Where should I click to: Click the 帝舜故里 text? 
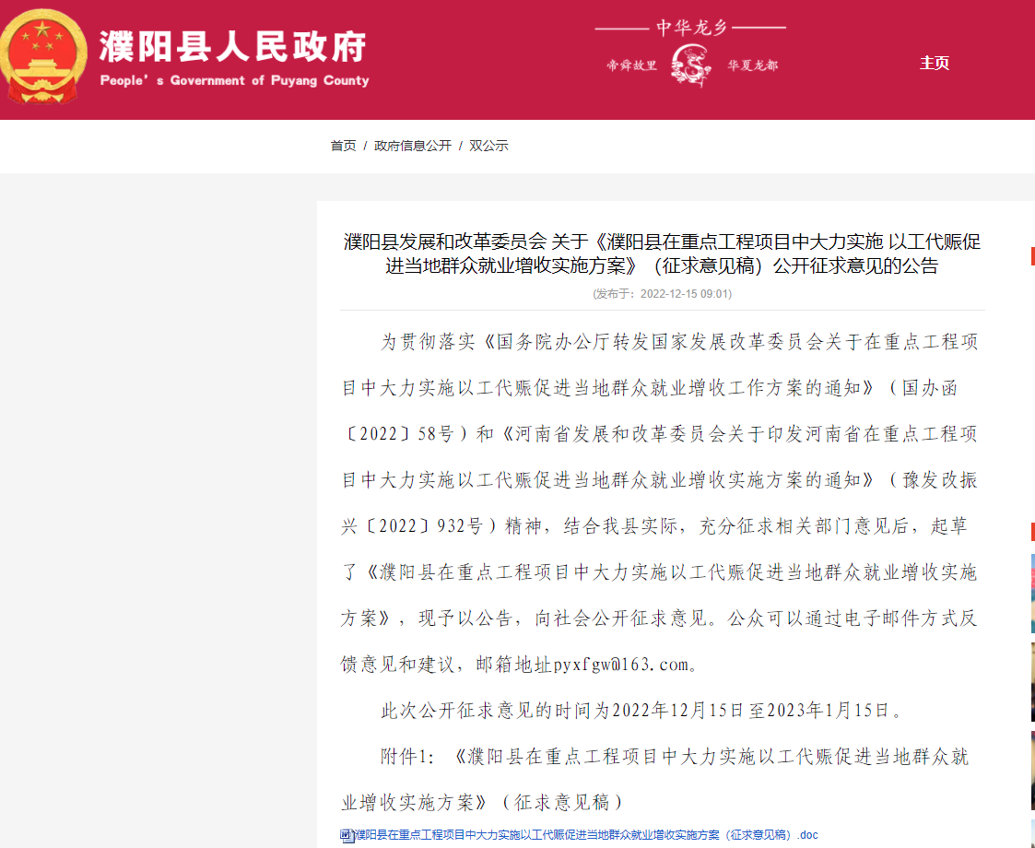point(632,65)
